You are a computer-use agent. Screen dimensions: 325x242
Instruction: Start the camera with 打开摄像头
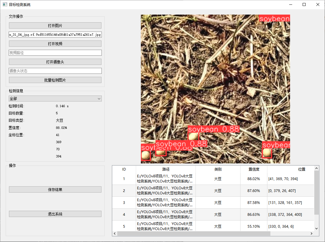click(55, 62)
